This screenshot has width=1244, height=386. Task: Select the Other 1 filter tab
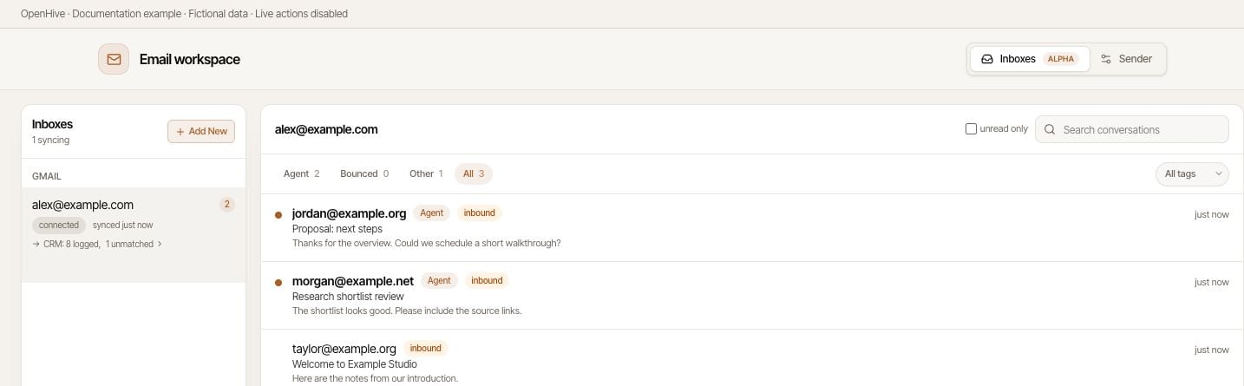tap(426, 173)
